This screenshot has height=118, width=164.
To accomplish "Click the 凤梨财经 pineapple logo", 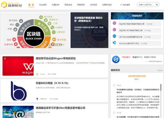I will click(x=12, y=5).
